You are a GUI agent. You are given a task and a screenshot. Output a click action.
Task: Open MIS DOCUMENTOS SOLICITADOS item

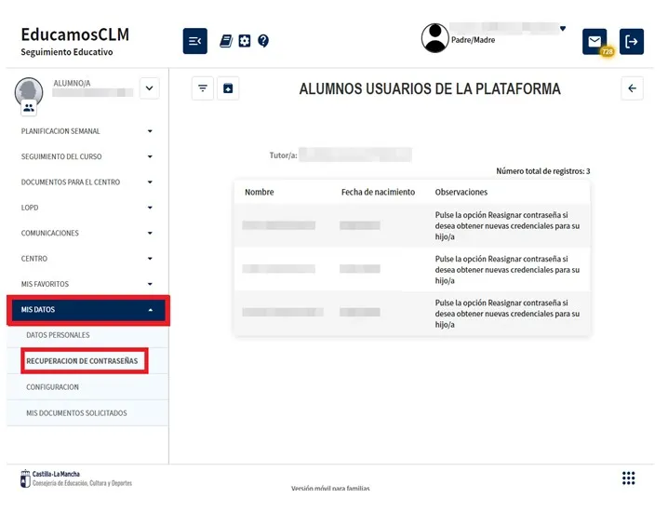point(87,413)
